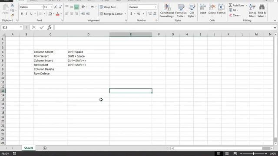Click the Paste clipboard icon

coord(6,8)
